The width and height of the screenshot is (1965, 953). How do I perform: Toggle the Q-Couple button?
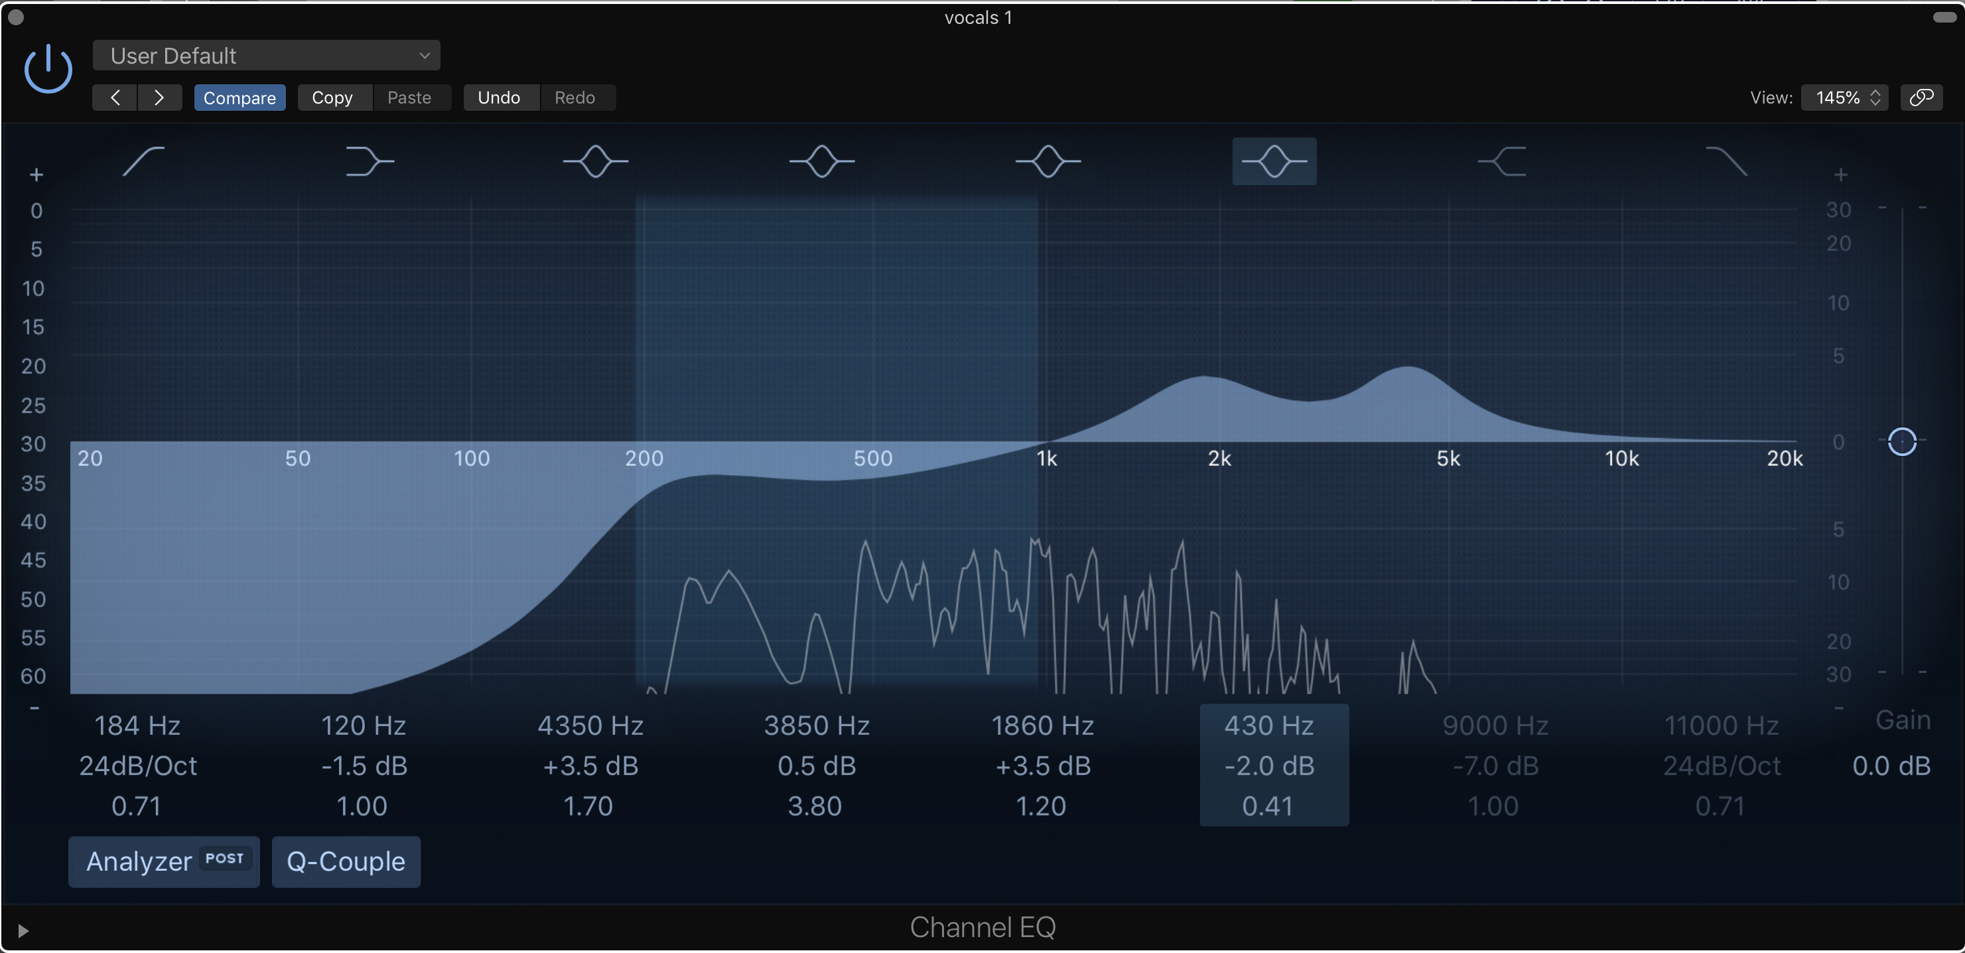pos(346,861)
